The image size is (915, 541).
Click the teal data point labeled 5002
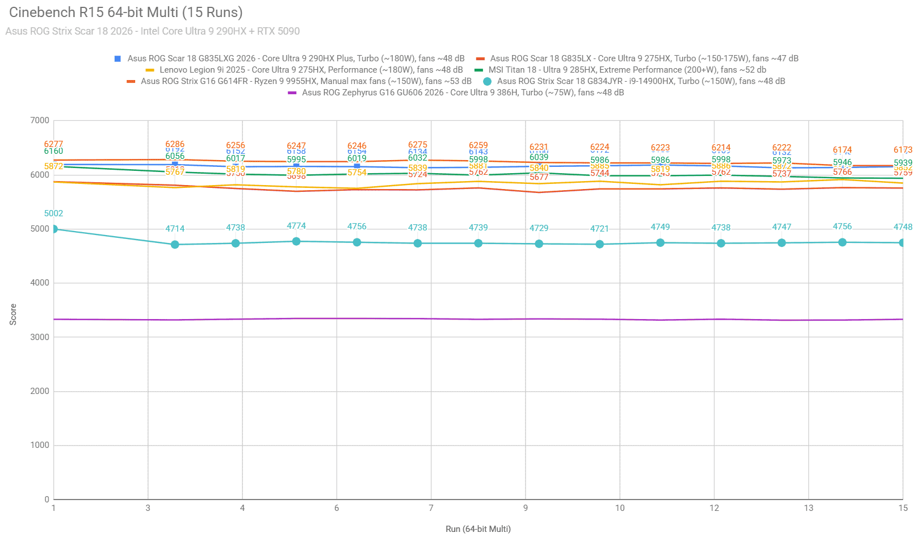54,229
